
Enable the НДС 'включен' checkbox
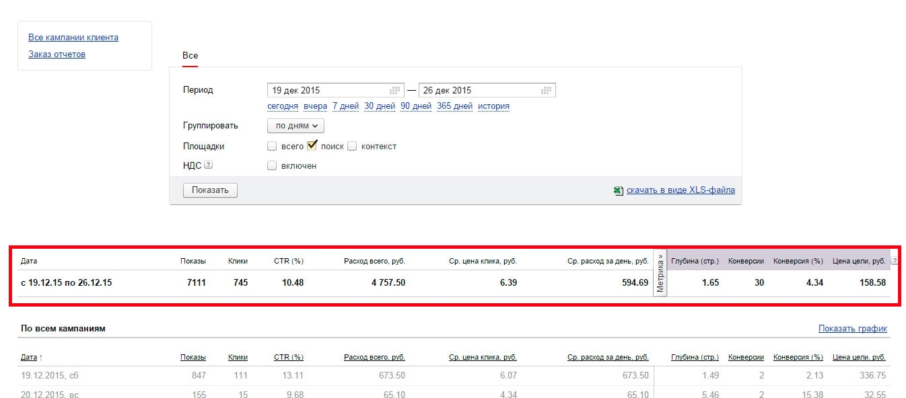coord(272,165)
